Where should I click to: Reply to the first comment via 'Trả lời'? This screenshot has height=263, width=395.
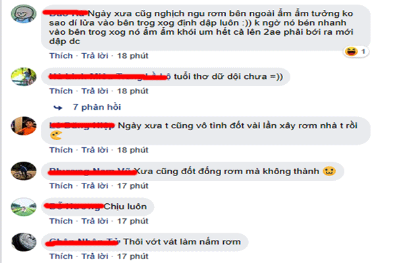95,56
